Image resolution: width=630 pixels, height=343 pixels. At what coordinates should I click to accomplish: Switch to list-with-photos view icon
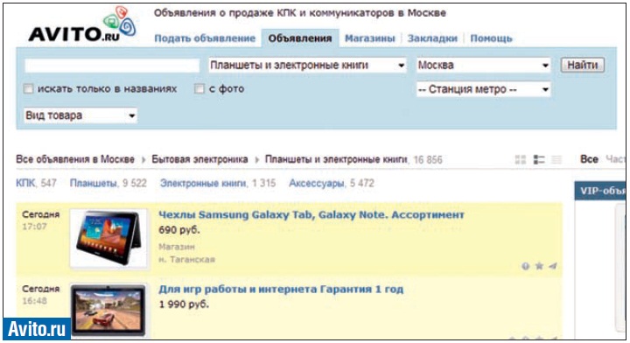coord(539,160)
